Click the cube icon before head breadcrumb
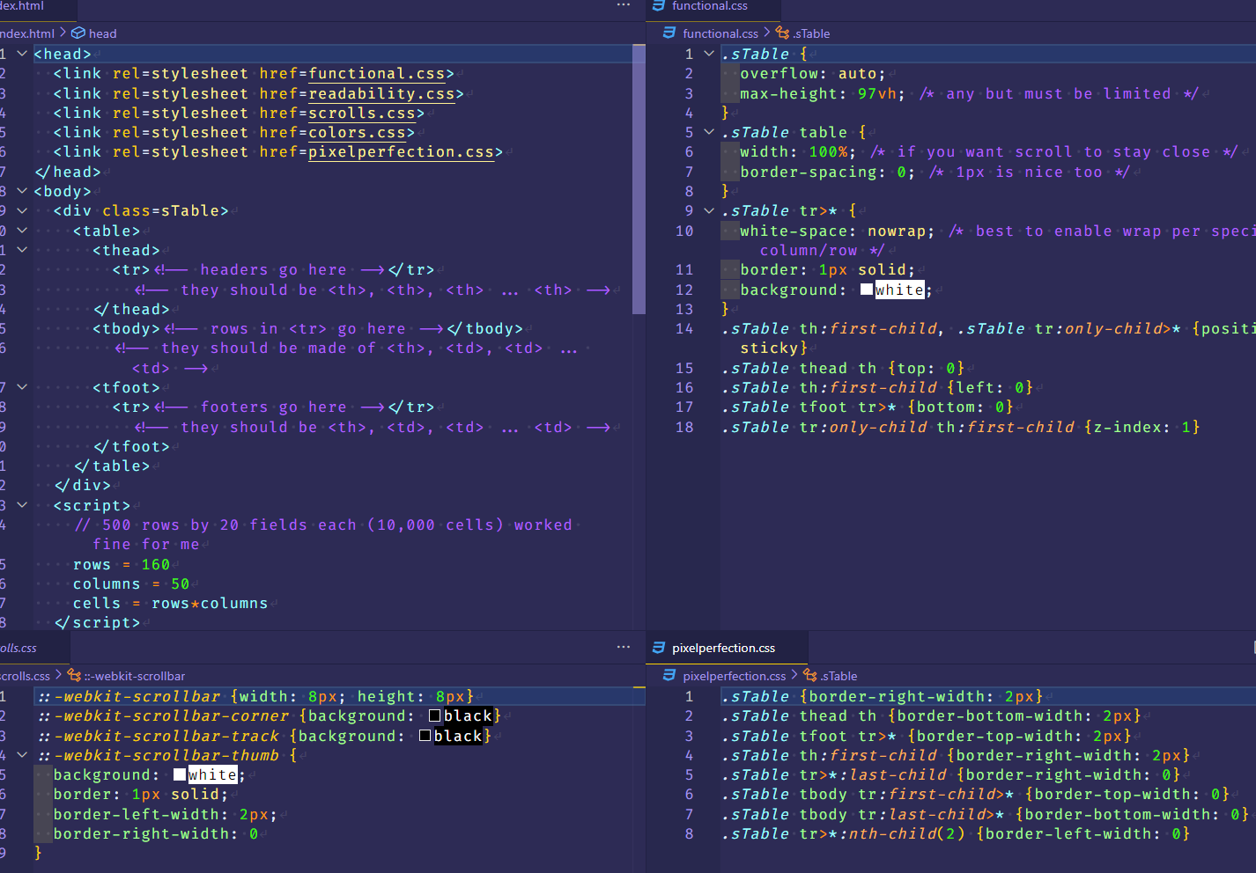This screenshot has width=1256, height=873. point(78,33)
